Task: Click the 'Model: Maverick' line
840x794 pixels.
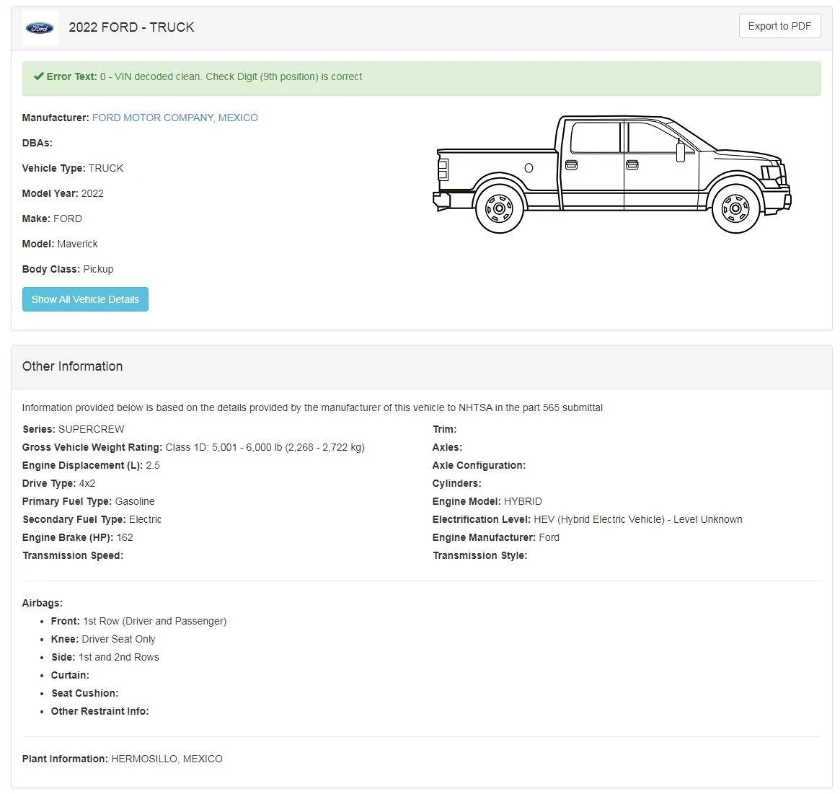Action: point(60,244)
